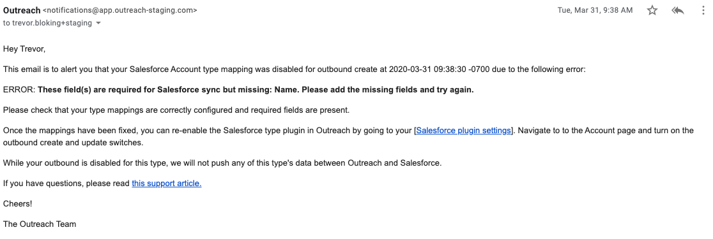Click the bold error message about missing Name

click(x=256, y=90)
